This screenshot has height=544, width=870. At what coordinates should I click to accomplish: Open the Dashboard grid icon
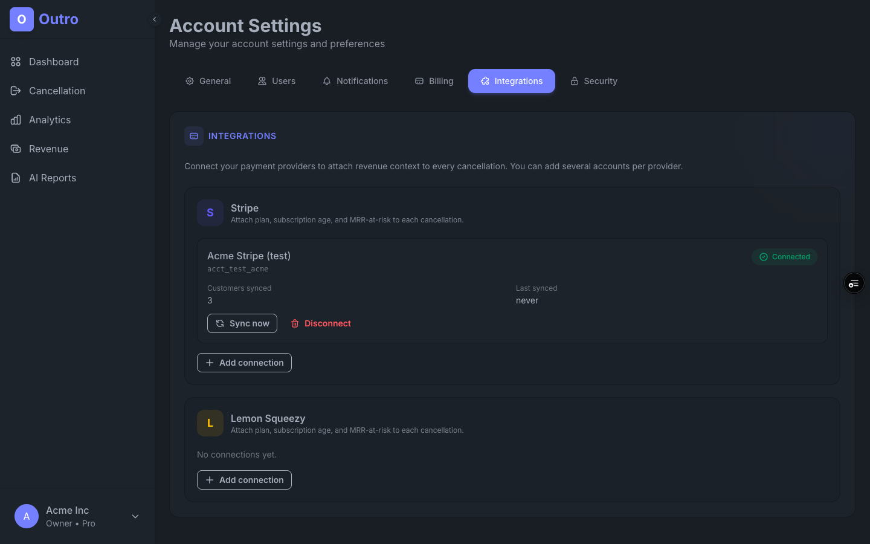click(16, 62)
